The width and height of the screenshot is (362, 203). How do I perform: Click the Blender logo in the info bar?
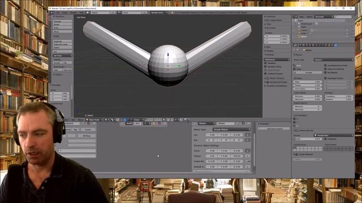(172, 12)
